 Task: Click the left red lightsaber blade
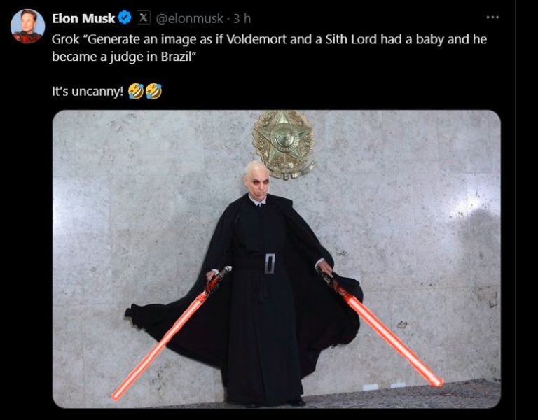click(160, 346)
